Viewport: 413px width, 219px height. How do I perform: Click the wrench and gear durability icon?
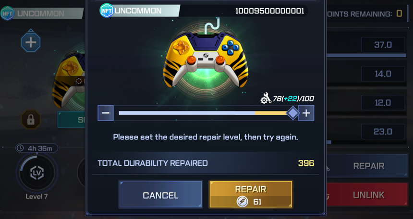(x=266, y=98)
